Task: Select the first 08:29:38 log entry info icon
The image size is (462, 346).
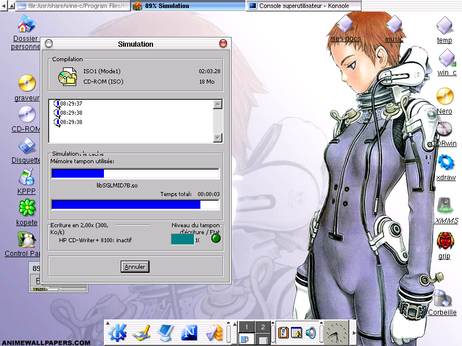Action: [x=57, y=112]
